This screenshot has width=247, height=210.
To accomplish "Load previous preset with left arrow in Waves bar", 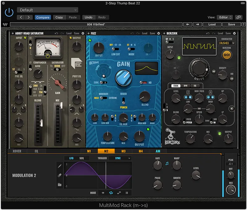I will coord(188,24).
